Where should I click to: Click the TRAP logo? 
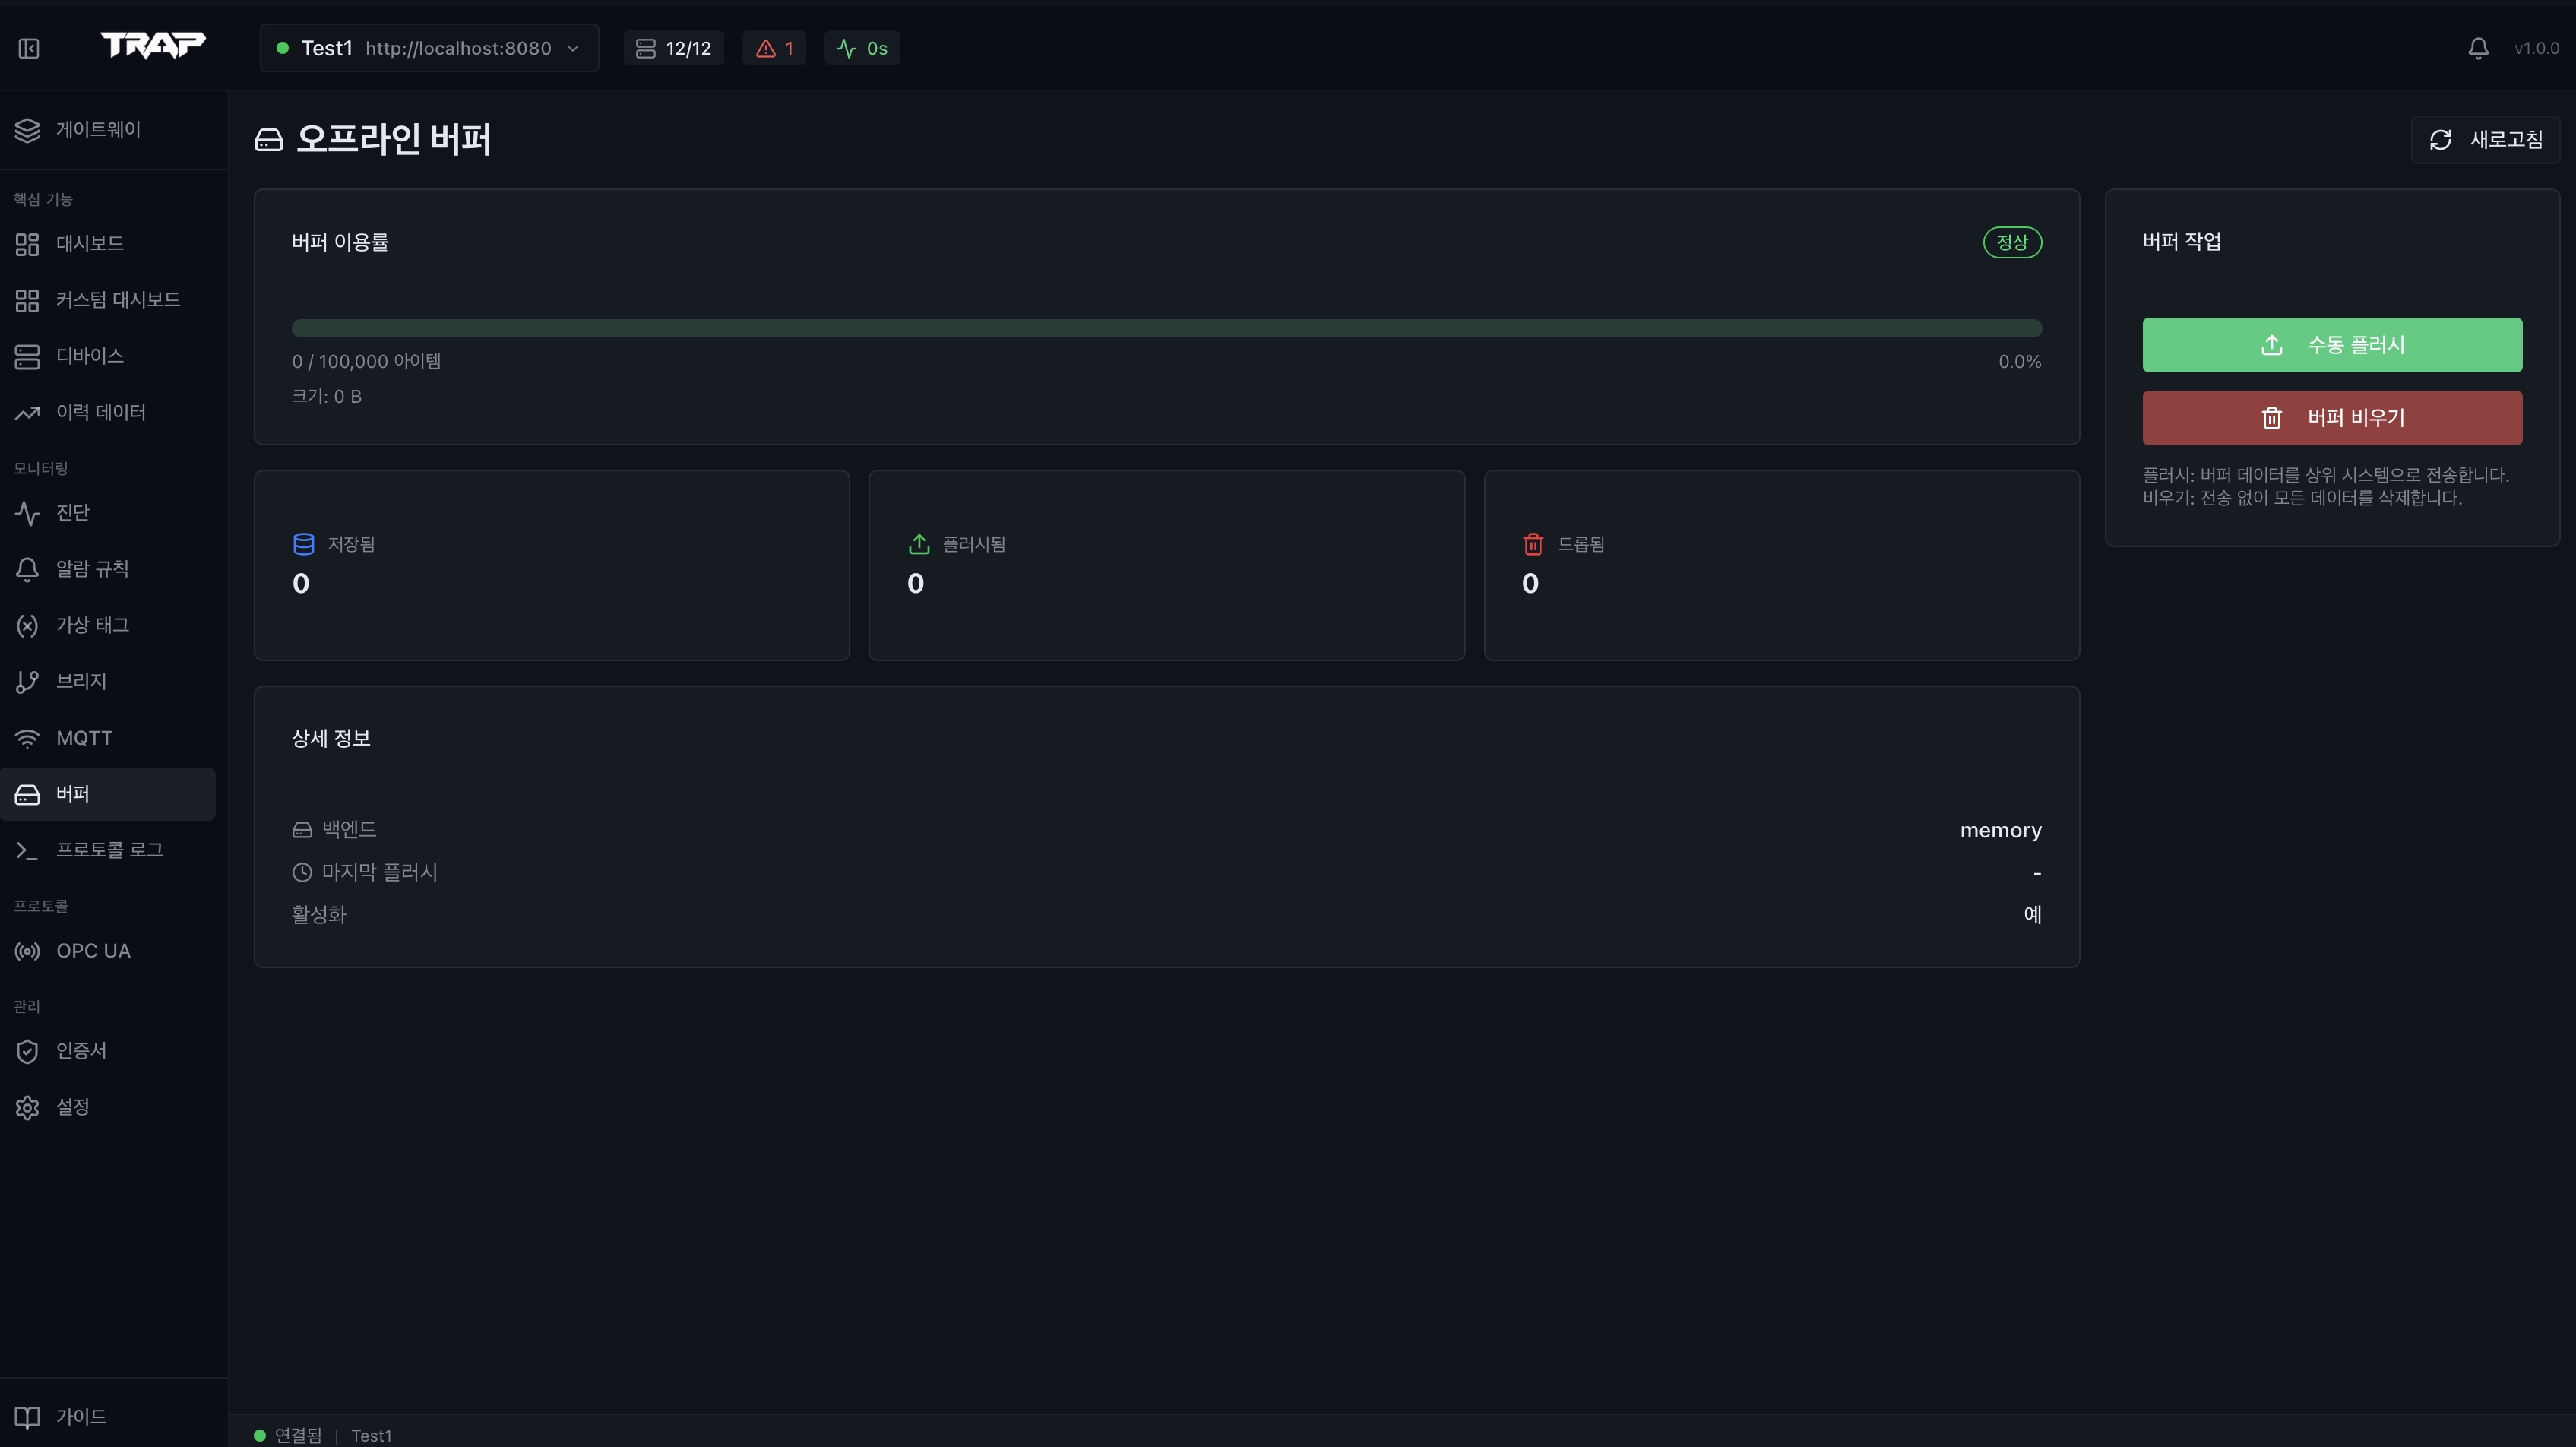pyautogui.click(x=153, y=45)
